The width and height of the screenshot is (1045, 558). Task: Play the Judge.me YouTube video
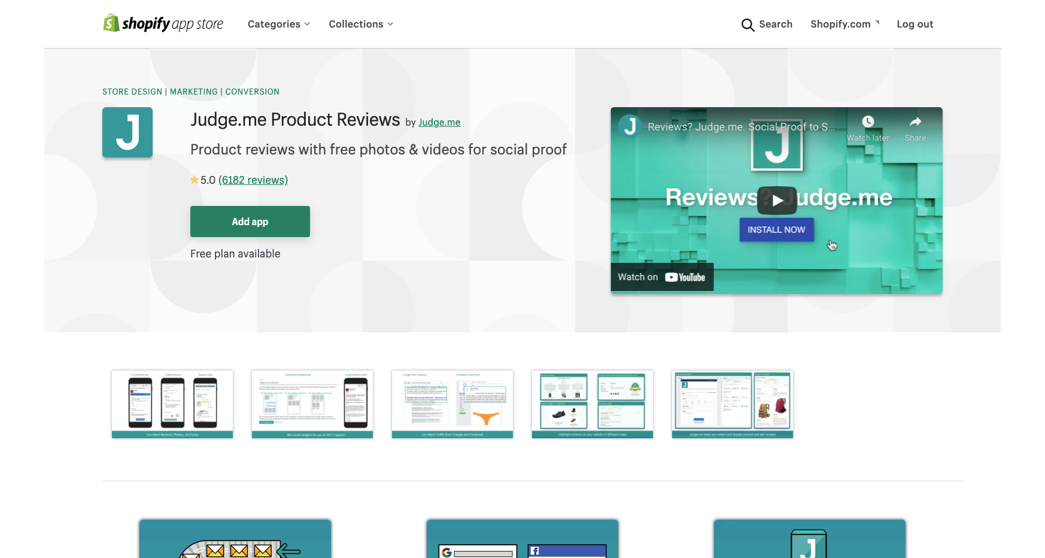[777, 200]
